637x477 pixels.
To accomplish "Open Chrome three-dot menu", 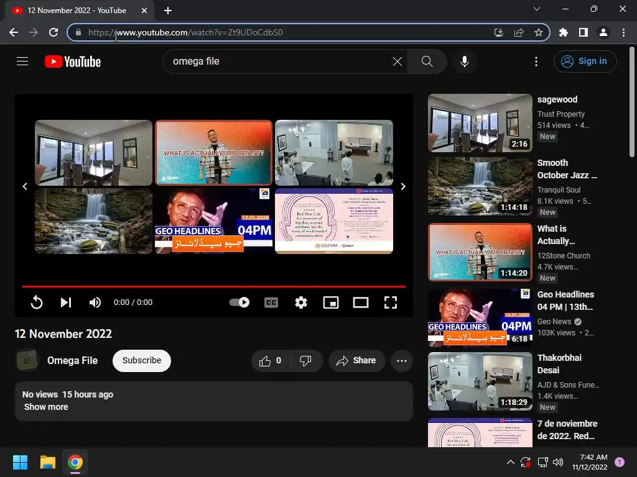I will (x=623, y=32).
